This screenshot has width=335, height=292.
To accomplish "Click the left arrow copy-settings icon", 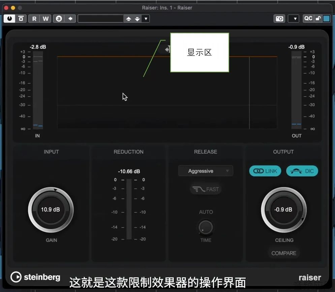I will (70, 19).
